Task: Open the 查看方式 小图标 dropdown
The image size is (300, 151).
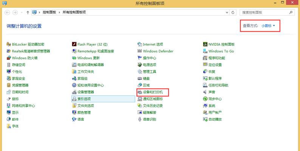Action: (268, 26)
